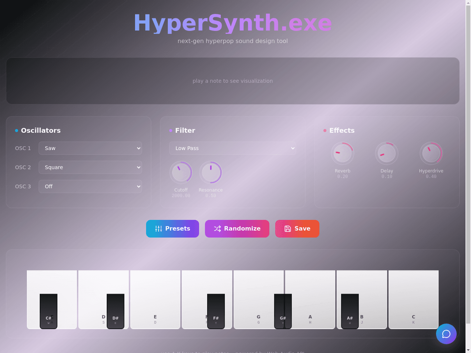Click the Hyperdrive value 0.40
Screen dimensions: 471x353
point(431,176)
